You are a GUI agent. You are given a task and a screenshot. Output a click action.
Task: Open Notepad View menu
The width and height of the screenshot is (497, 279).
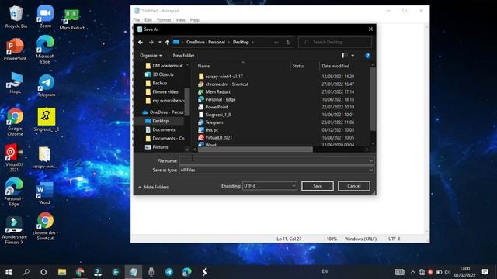point(181,20)
